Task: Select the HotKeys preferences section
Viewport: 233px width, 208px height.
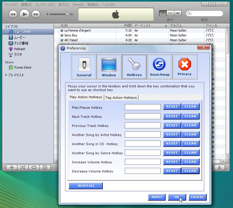Action: [134, 67]
